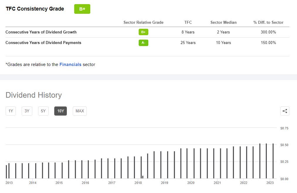Click the B+ dividend growth grade badge
Screen dimensions: 297x193
143,32
